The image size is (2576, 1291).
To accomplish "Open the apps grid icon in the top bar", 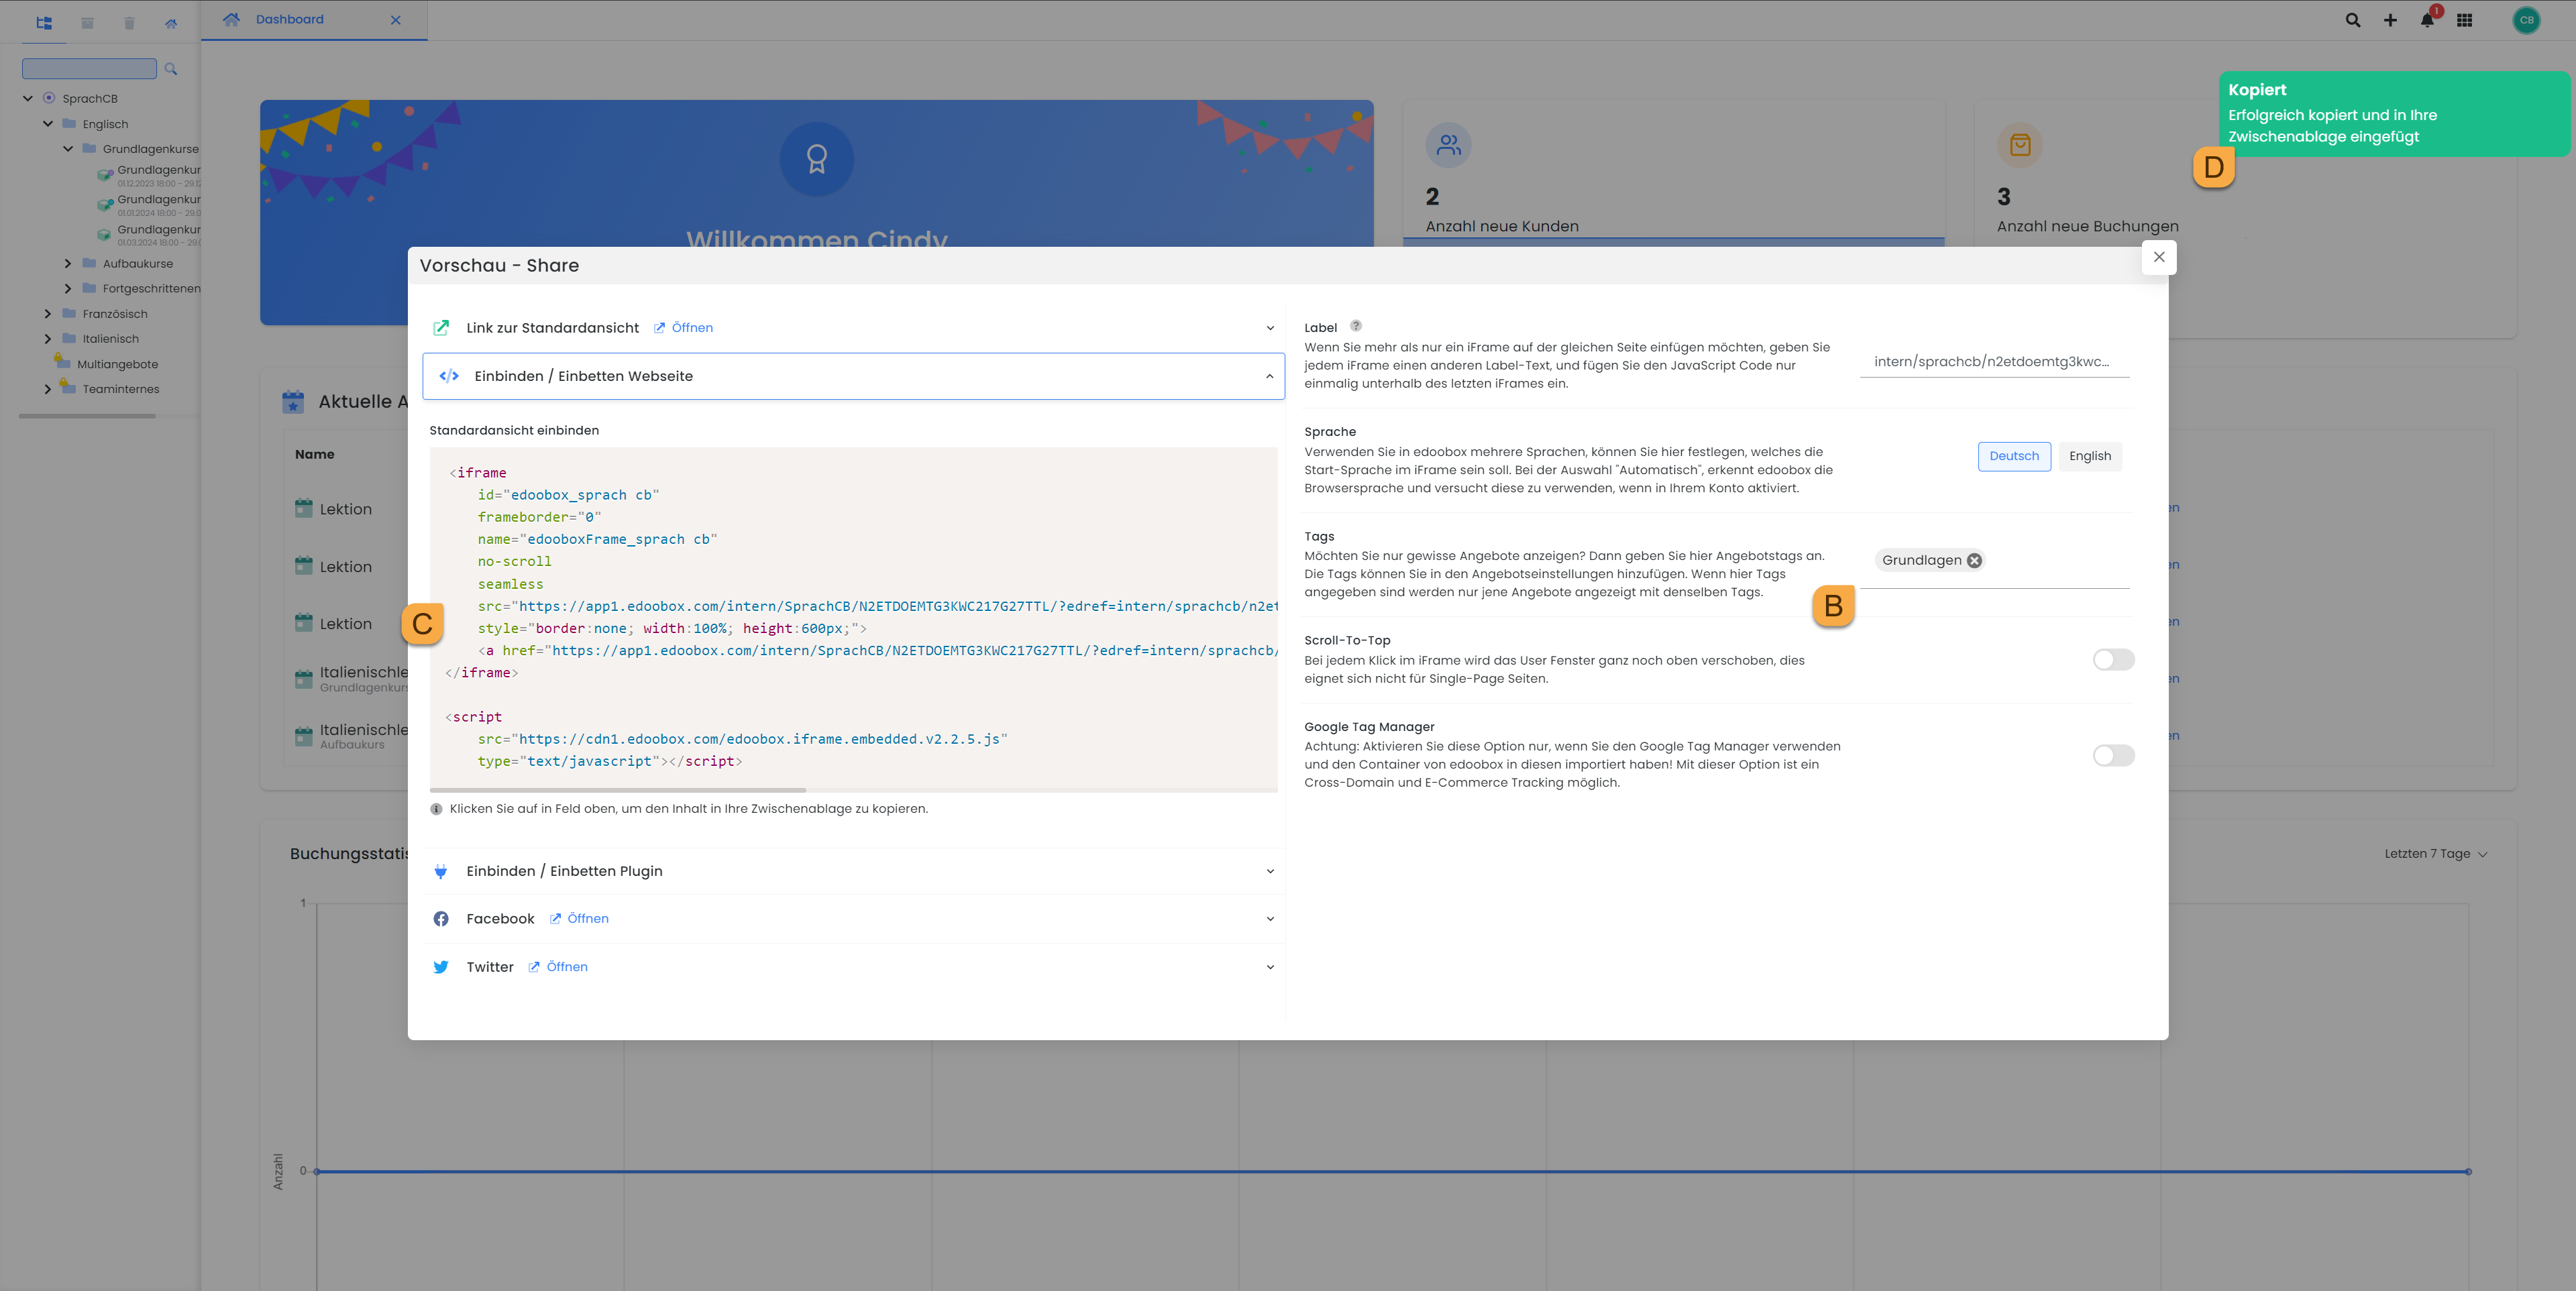I will (x=2466, y=20).
